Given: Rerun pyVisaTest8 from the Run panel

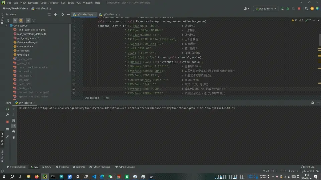Looking at the screenshot, I should coord(8,109).
